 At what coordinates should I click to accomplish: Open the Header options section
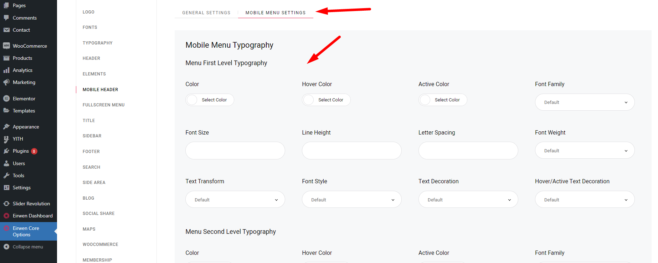(x=91, y=58)
